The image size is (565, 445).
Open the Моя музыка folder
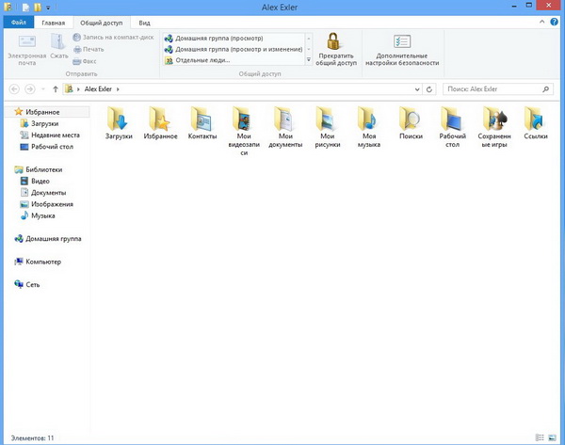[369, 119]
